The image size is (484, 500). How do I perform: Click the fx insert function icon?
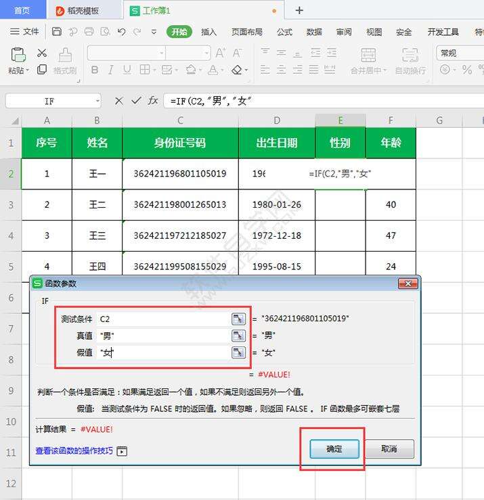153,101
